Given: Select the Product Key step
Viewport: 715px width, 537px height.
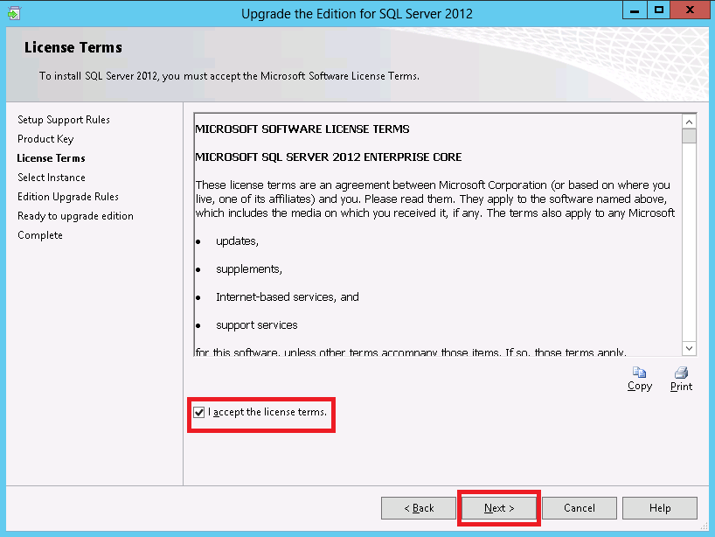Looking at the screenshot, I should tap(45, 139).
